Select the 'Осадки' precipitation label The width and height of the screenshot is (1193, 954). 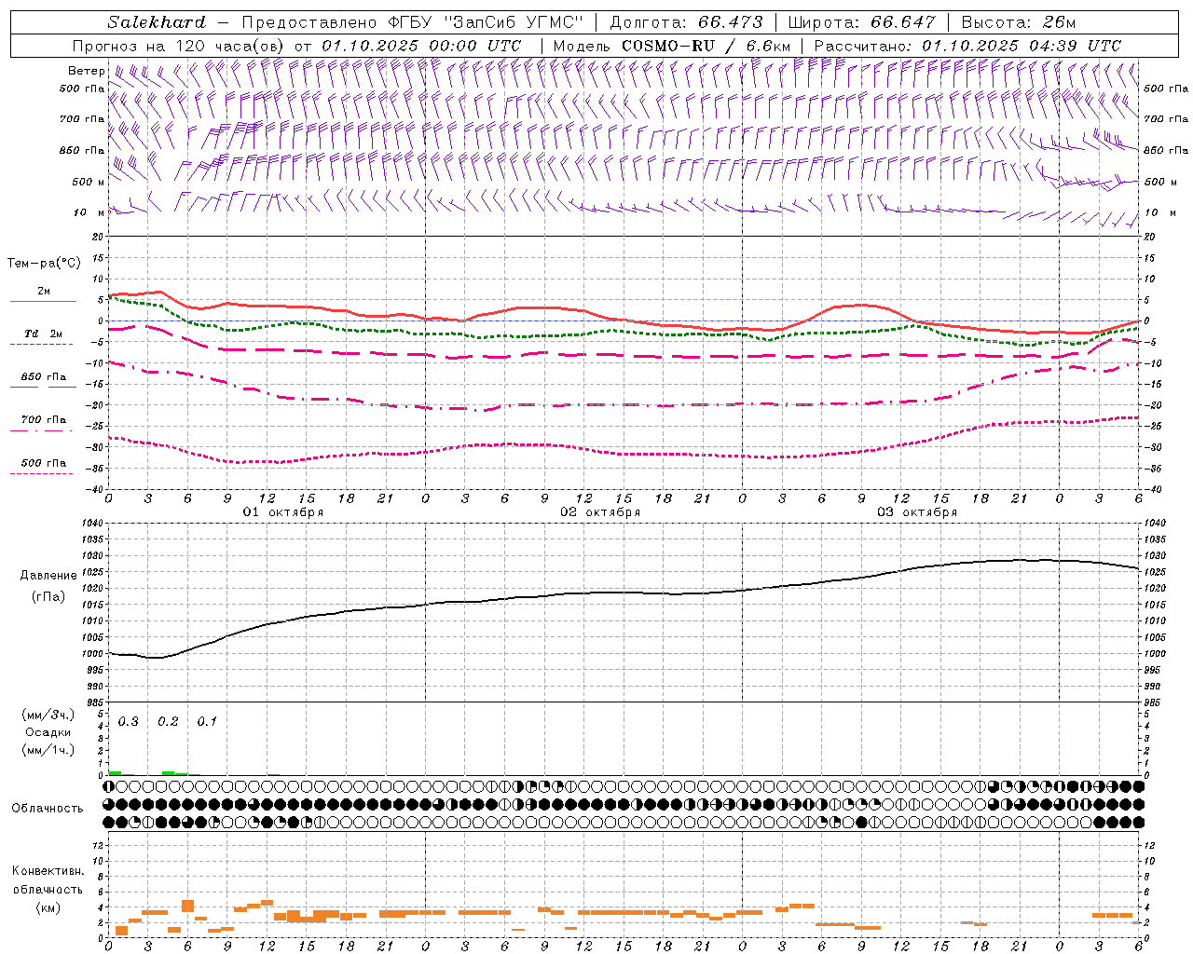point(48,732)
